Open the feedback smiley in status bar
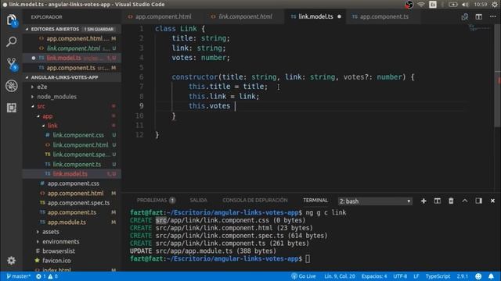501x281 pixels. pyautogui.click(x=478, y=276)
